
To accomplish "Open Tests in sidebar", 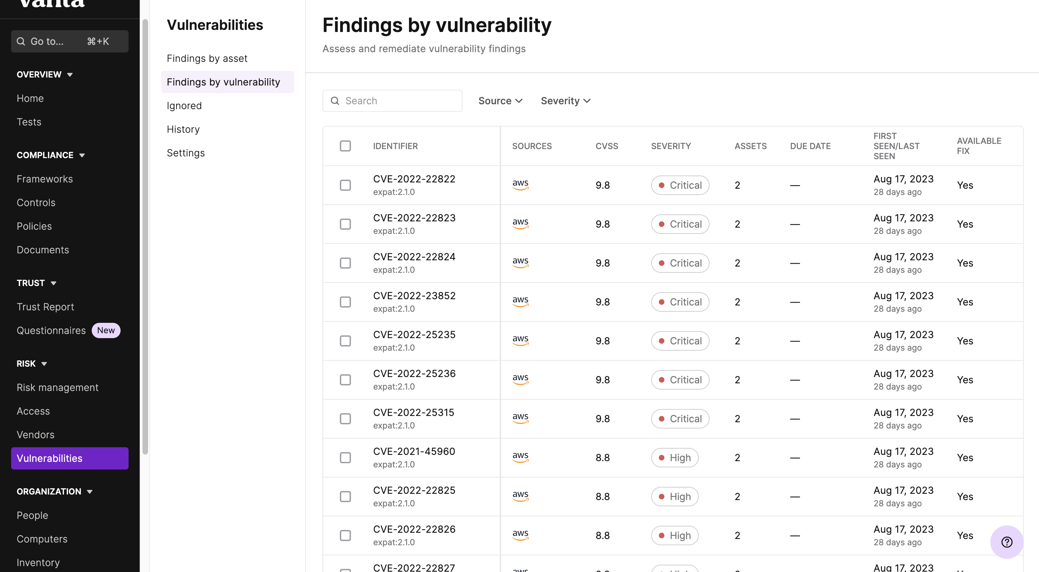I will point(29,122).
